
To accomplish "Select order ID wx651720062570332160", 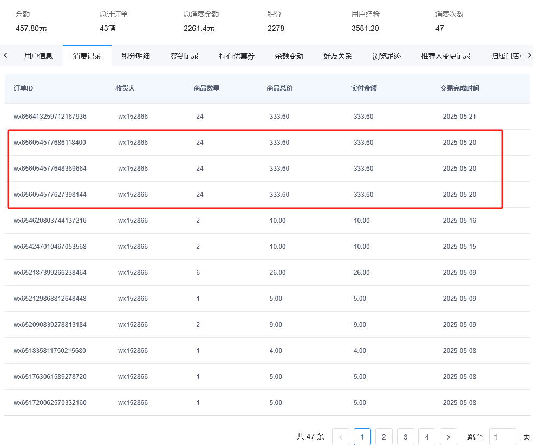I will coord(50,403).
